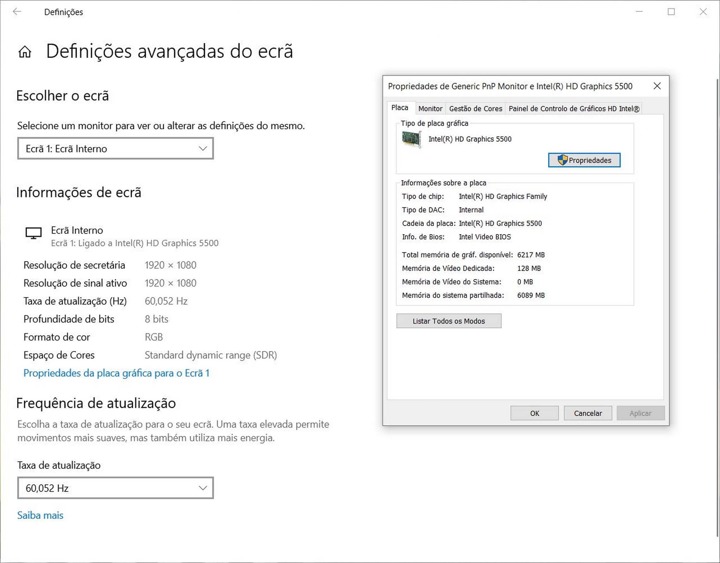This screenshot has height=563, width=720.
Task: Click the Cadeia da placa Intel(R) HD Graphics 5500 value
Action: pyautogui.click(x=500, y=223)
